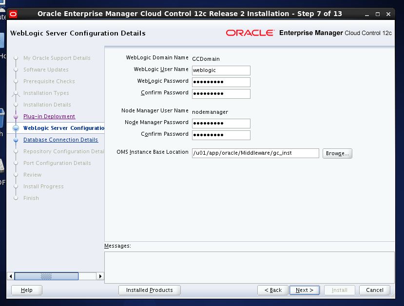This screenshot has width=404, height=306.
Task: Go back to the previous step
Action: coord(273,290)
